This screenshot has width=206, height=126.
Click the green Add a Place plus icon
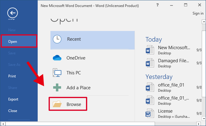point(57,88)
